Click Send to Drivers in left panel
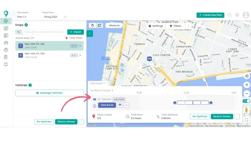This screenshot has height=141, width=251. pos(66,122)
